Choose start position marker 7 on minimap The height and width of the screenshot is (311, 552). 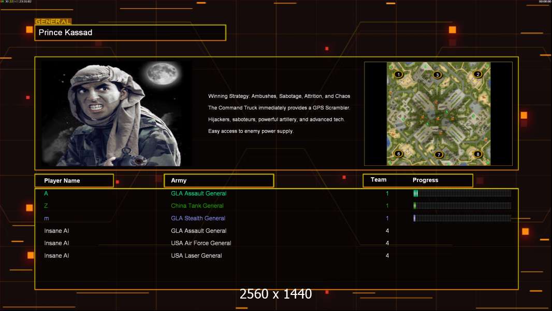click(439, 154)
